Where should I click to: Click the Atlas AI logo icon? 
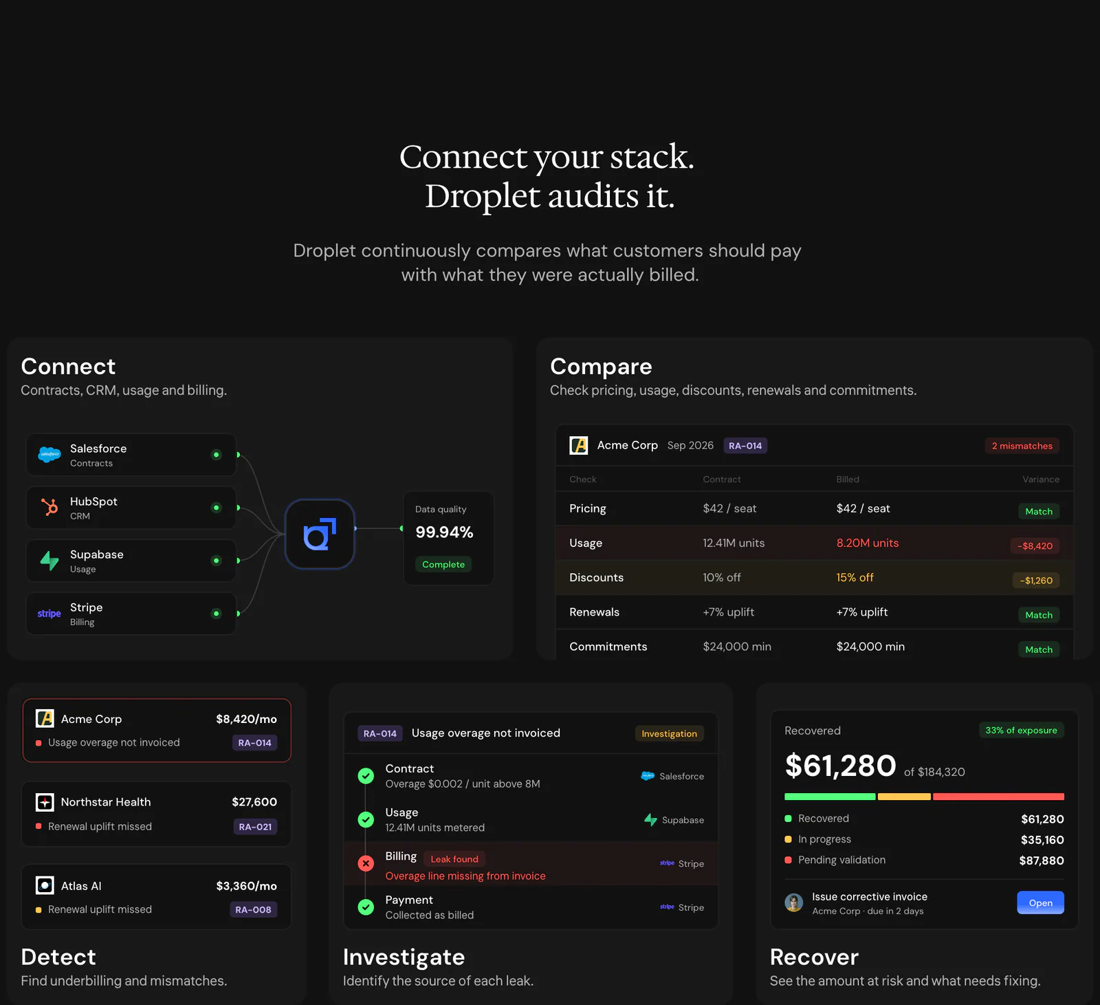tap(45, 885)
